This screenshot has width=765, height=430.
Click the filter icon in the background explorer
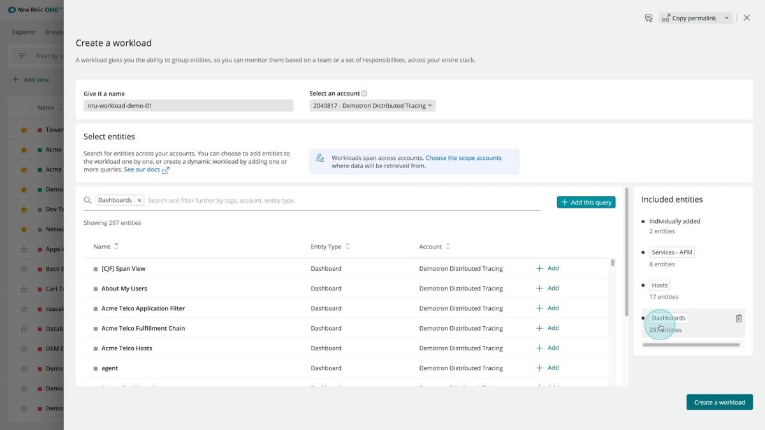coord(22,56)
